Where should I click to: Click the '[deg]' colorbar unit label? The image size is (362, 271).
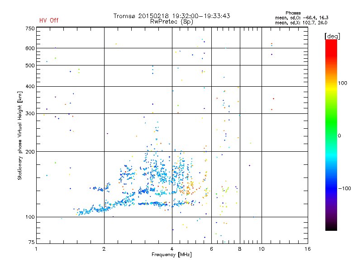[332, 36]
